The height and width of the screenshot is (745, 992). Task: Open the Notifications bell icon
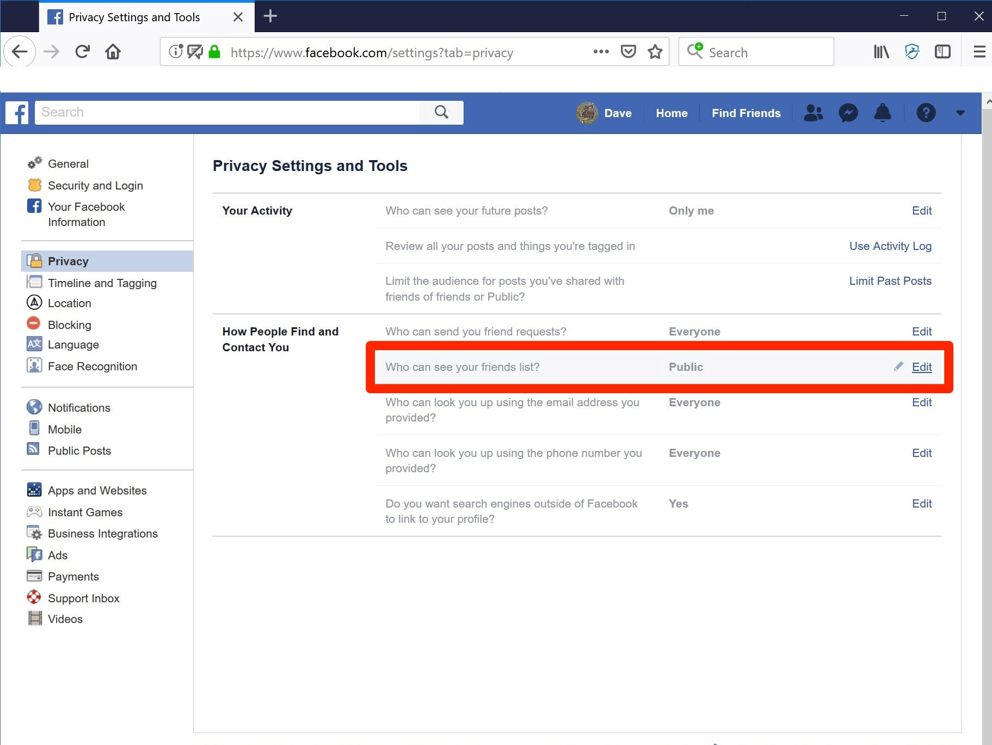coord(883,113)
